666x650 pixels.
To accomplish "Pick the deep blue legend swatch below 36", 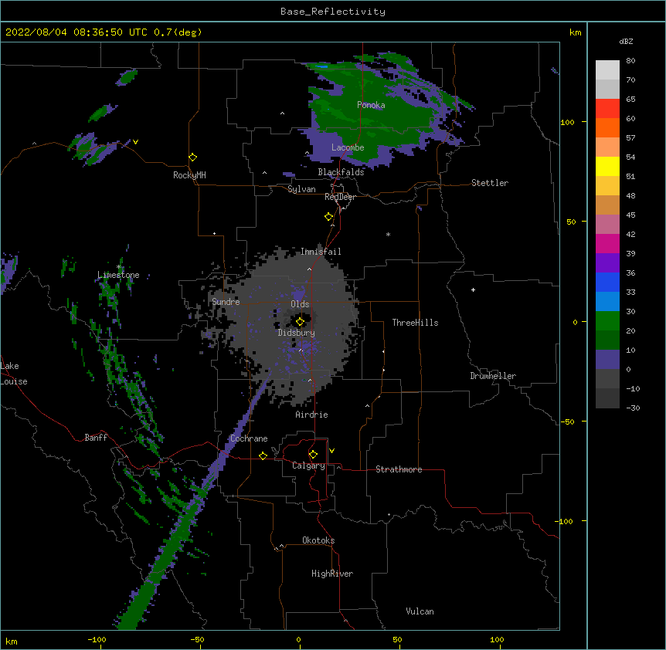I will click(x=607, y=282).
